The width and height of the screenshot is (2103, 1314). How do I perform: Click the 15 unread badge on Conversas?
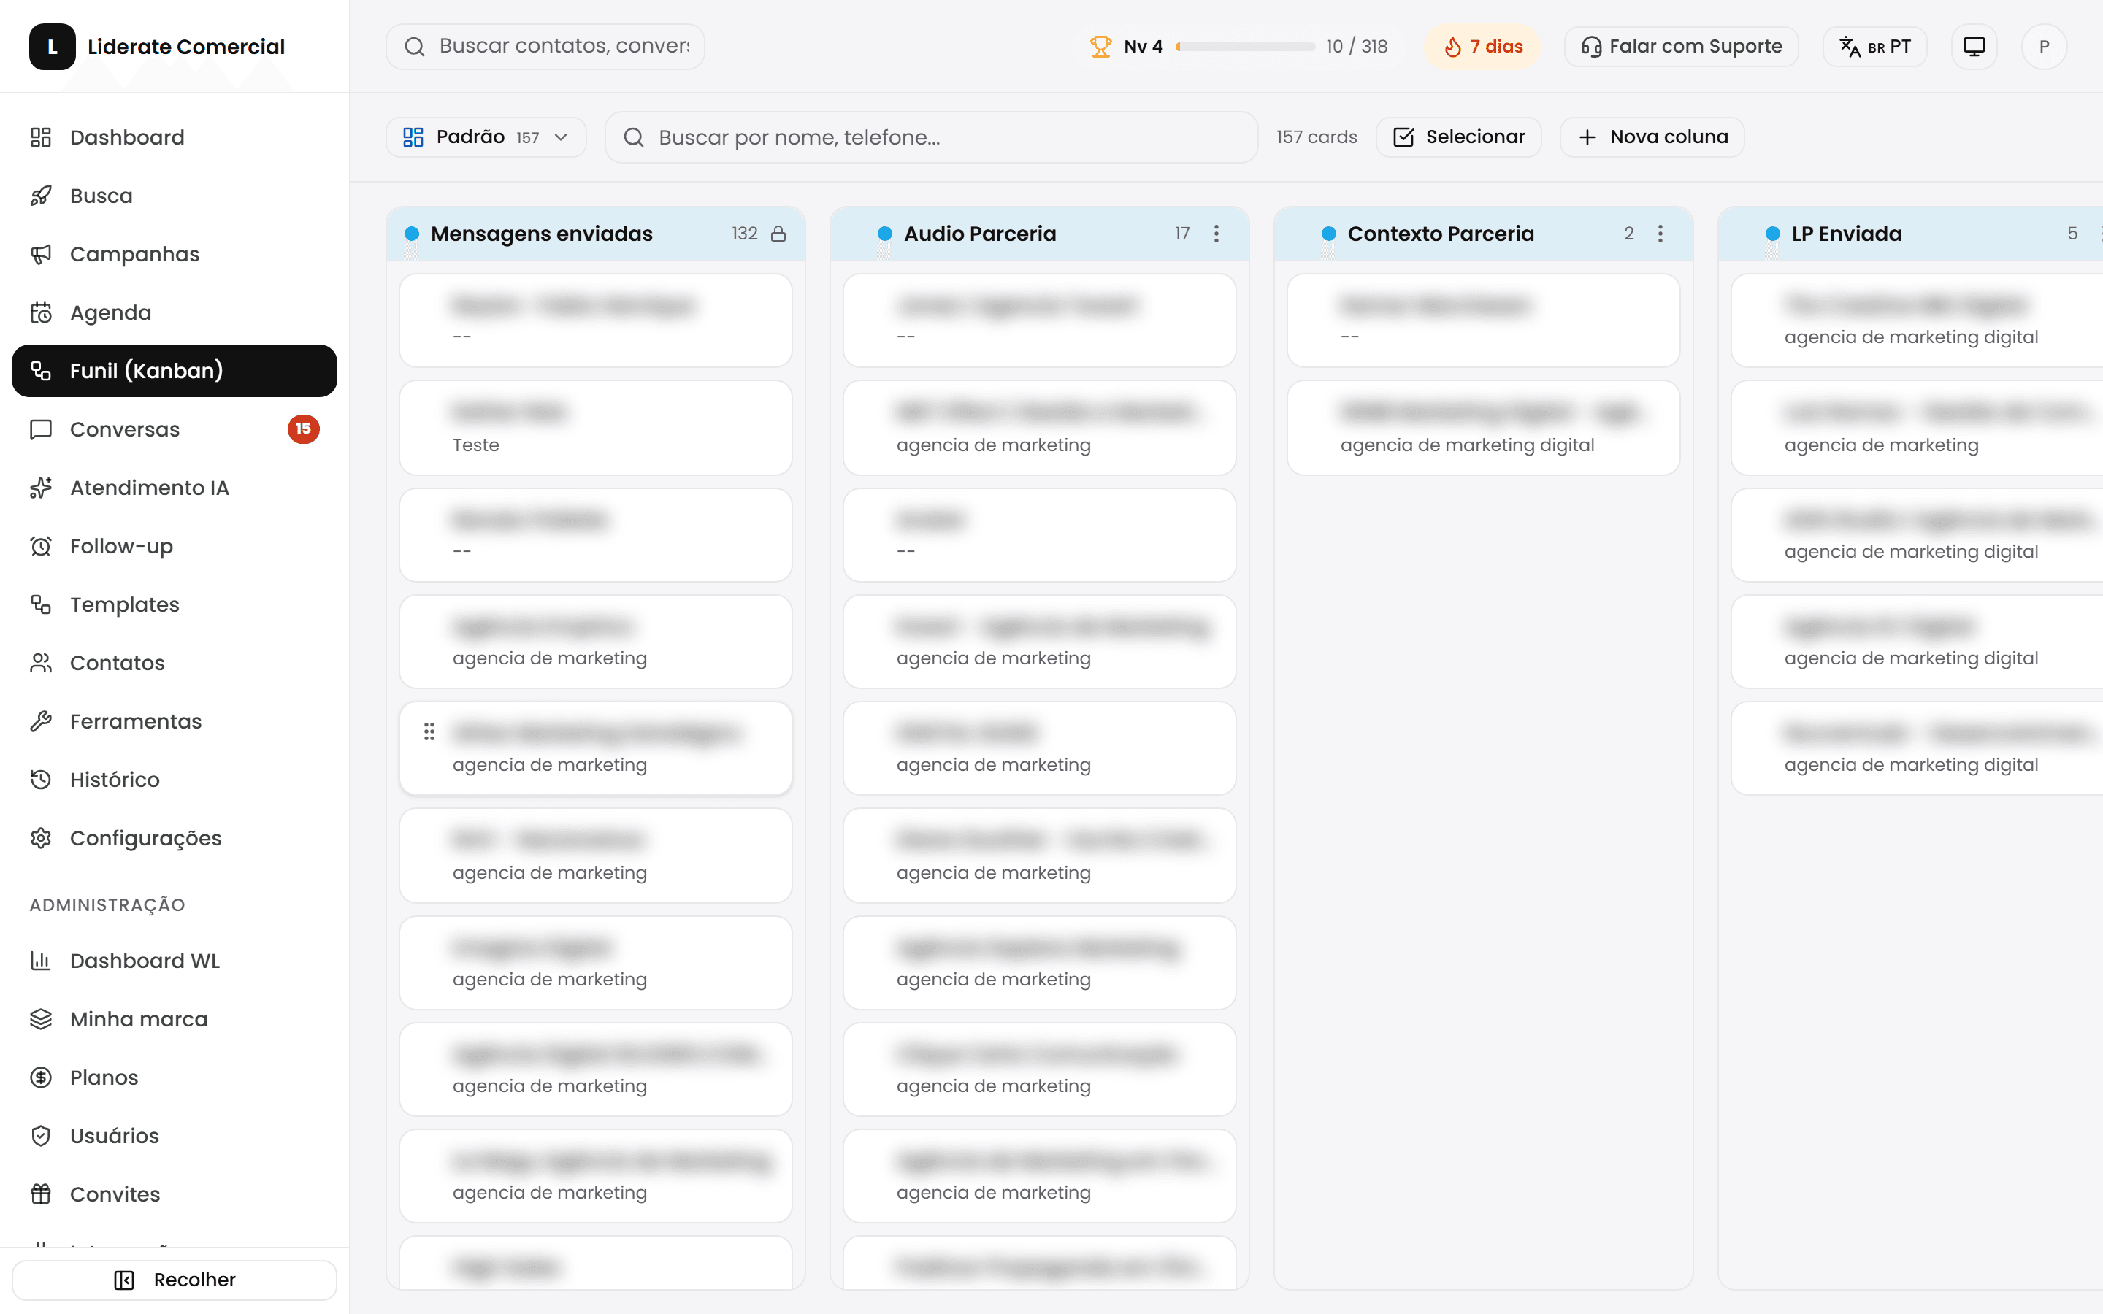coord(303,429)
